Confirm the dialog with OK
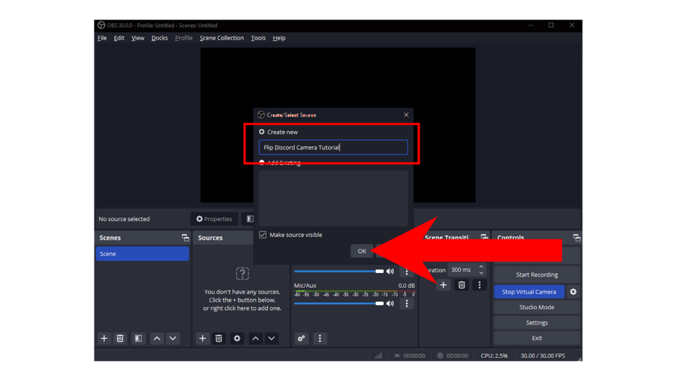677x381 pixels. pos(362,251)
